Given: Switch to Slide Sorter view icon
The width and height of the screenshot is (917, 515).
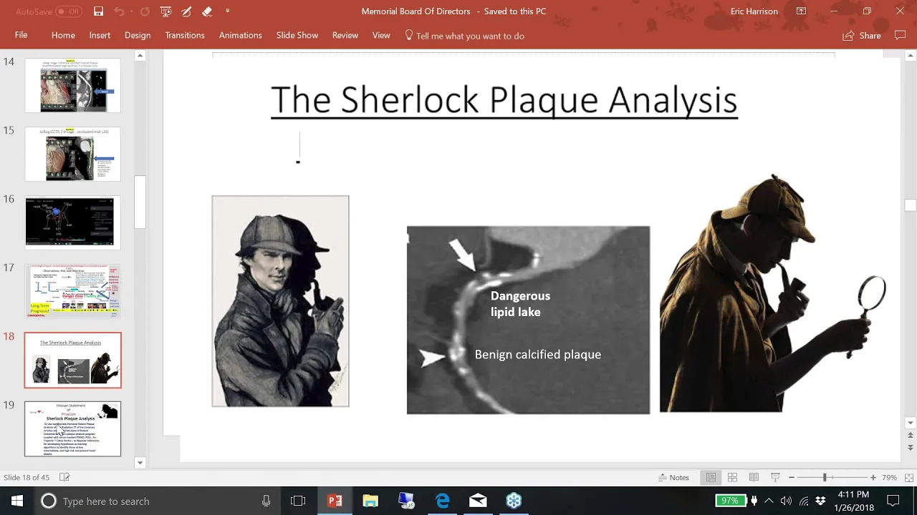Looking at the screenshot, I should [x=732, y=478].
